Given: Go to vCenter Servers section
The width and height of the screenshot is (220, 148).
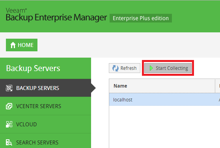Looking at the screenshot, I should point(45,106).
